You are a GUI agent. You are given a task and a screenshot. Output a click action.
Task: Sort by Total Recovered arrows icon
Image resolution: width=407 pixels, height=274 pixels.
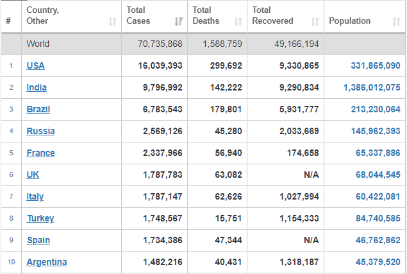[x=315, y=21]
